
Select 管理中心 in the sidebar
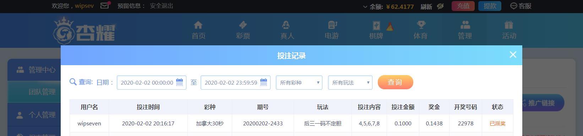[34, 70]
